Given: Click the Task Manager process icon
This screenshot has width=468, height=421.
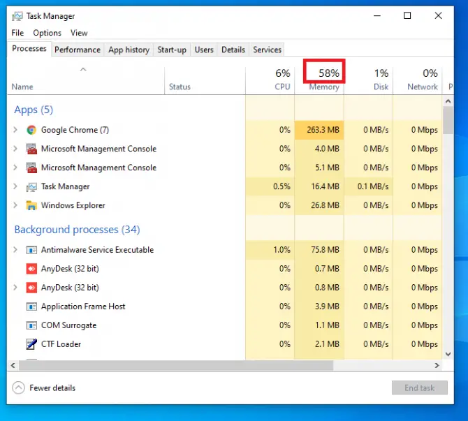Looking at the screenshot, I should tap(31, 186).
